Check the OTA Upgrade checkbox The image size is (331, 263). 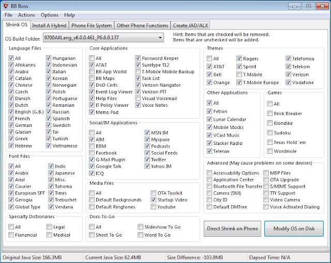tap(266, 179)
